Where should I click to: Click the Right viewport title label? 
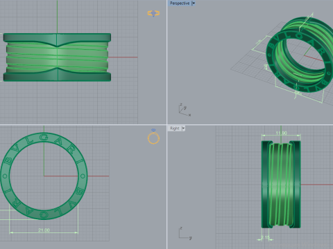click(x=175, y=129)
